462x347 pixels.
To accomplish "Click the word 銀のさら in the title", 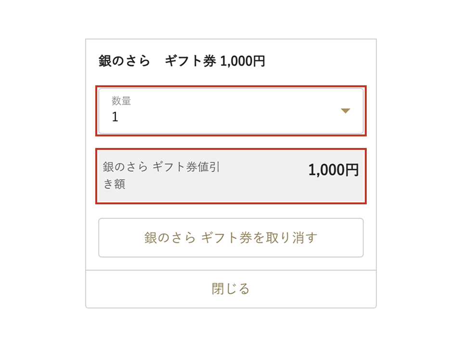I will pos(124,61).
